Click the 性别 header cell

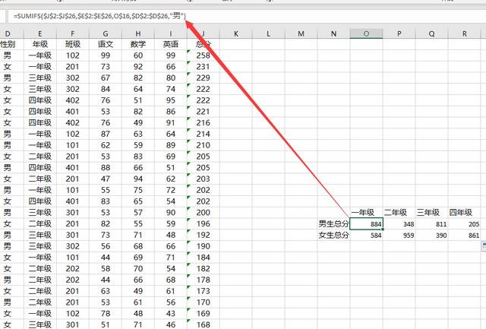coord(11,44)
